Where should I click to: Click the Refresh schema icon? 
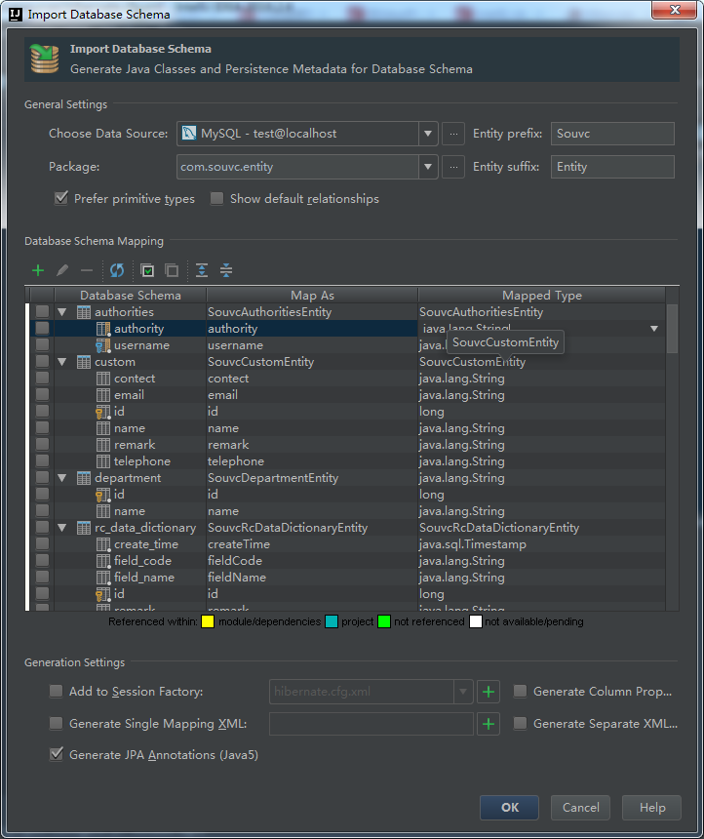pos(117,270)
